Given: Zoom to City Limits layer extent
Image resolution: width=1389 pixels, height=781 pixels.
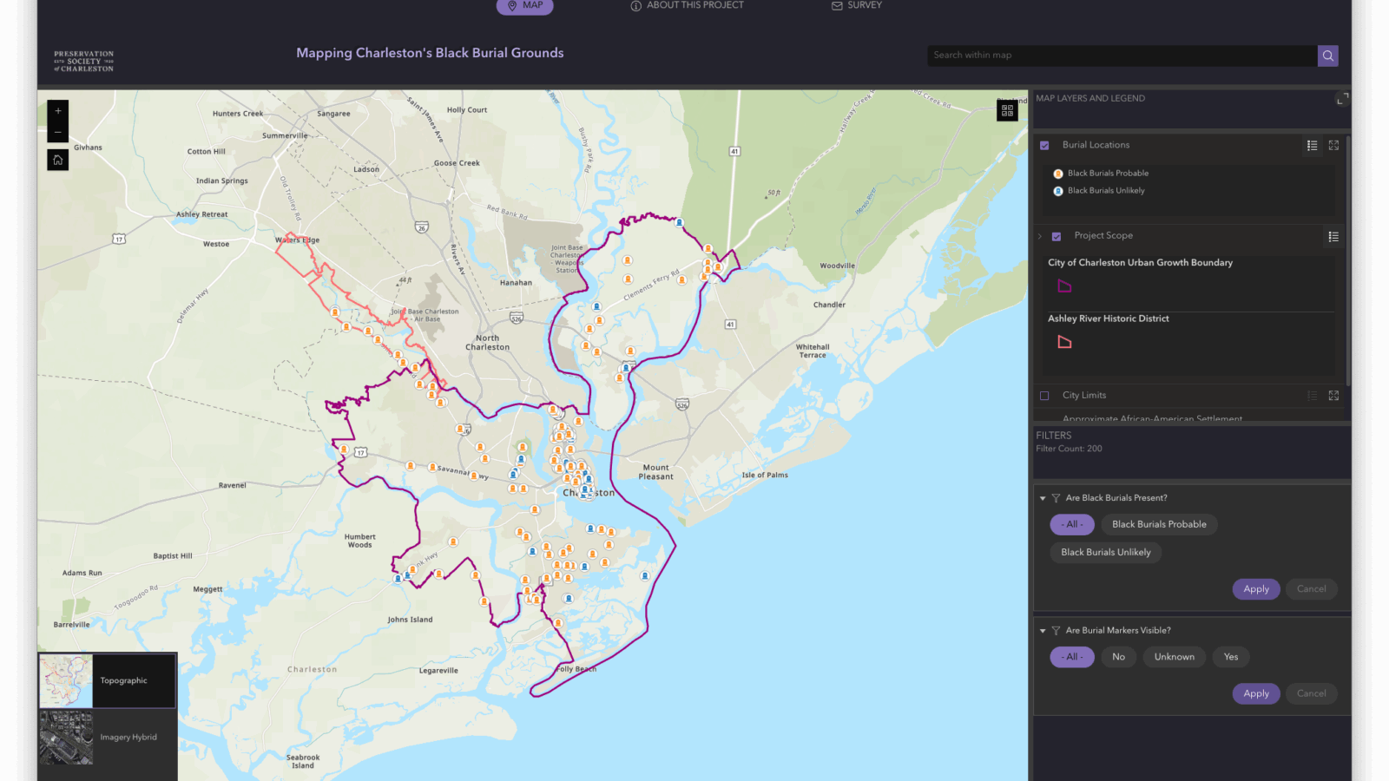Looking at the screenshot, I should [1333, 396].
